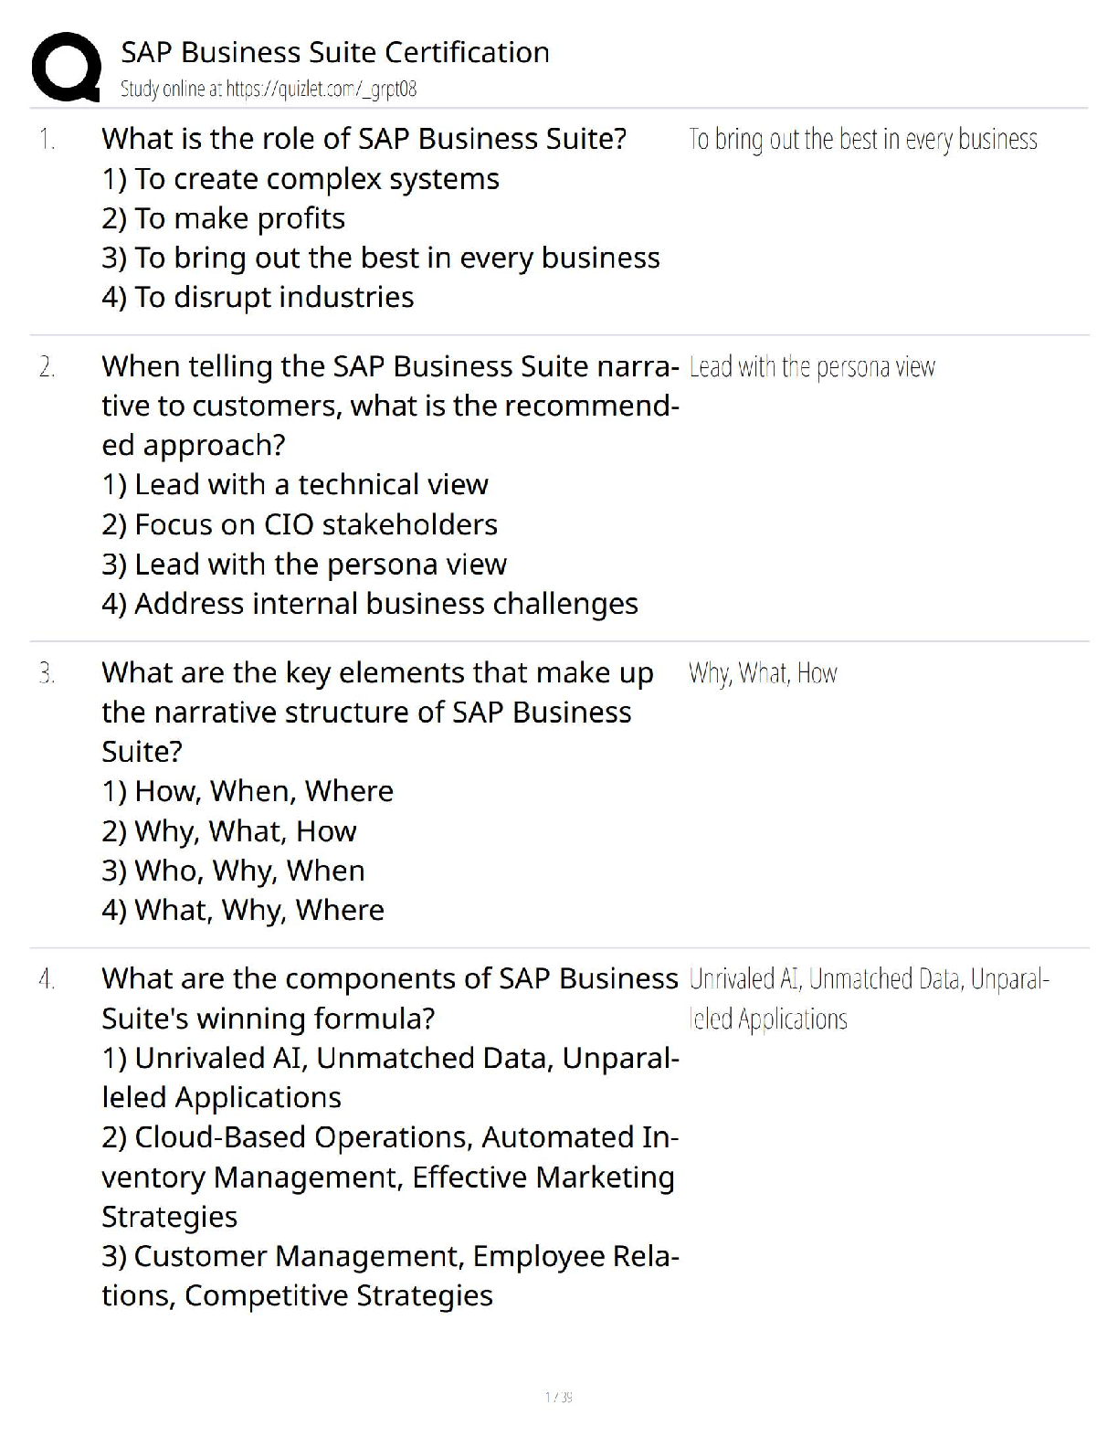Select option 'To disrupt industries'
Image resolution: width=1118 pixels, height=1447 pixels.
tap(258, 297)
